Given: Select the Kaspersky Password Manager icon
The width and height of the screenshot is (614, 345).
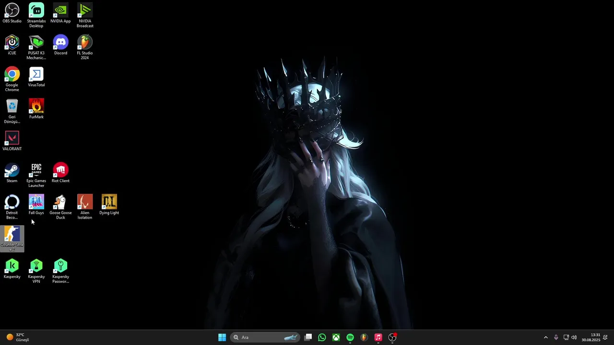Looking at the screenshot, I should coord(60,271).
